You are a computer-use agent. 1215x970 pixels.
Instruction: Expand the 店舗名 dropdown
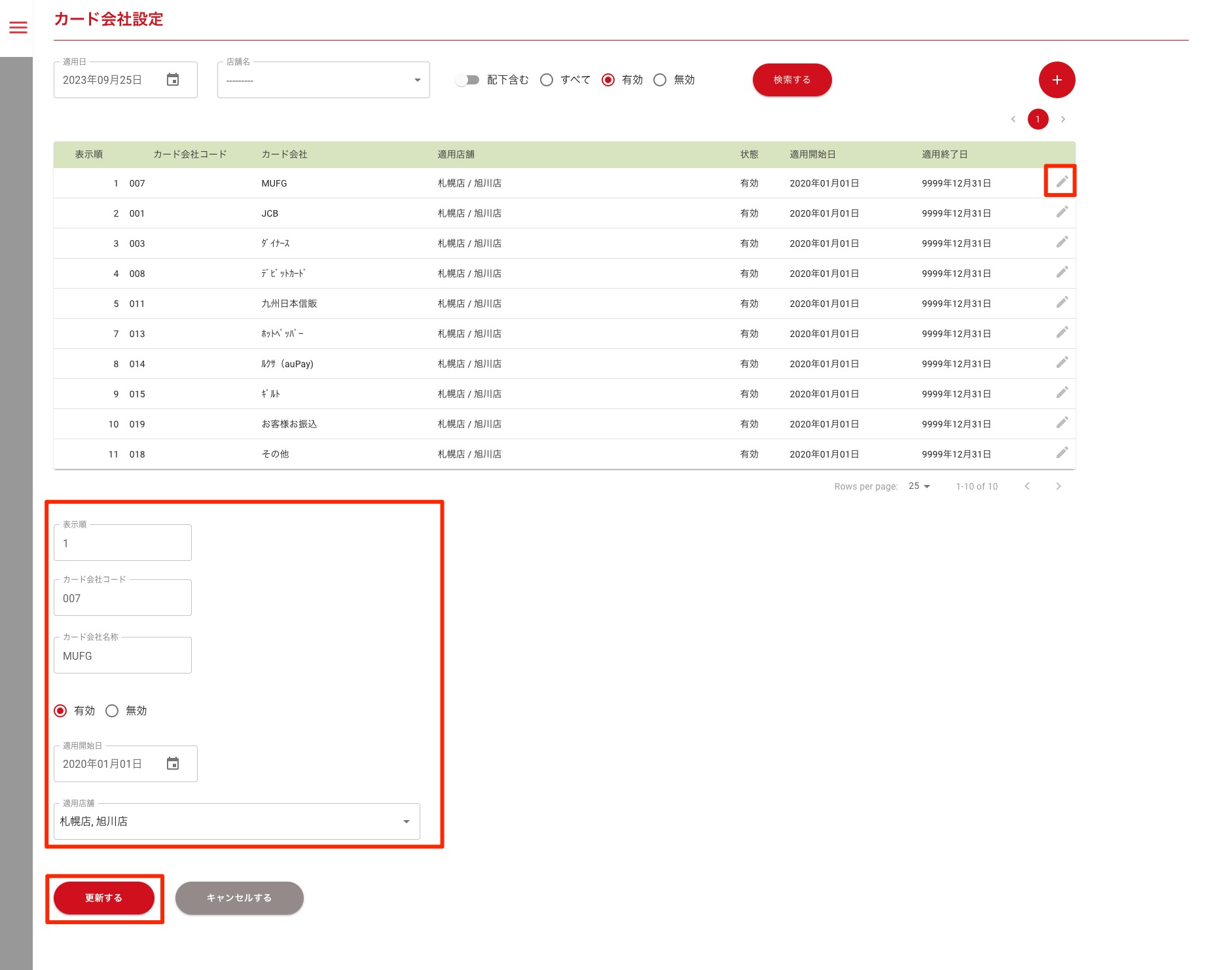click(x=323, y=80)
